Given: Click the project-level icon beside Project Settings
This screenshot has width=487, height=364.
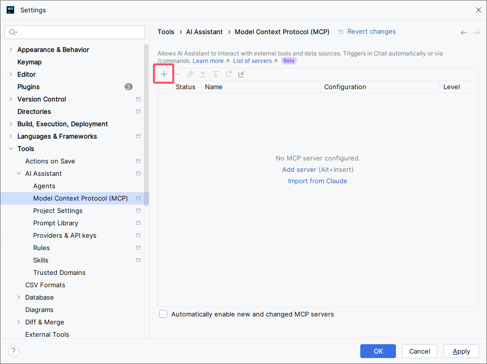Looking at the screenshot, I should point(138,210).
